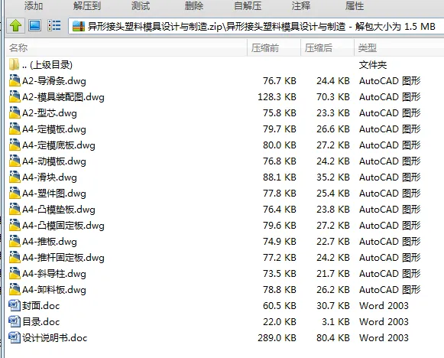Click the A4-凸模垫板.dwg file icon
The height and width of the screenshot is (358, 444).
[x=15, y=209]
